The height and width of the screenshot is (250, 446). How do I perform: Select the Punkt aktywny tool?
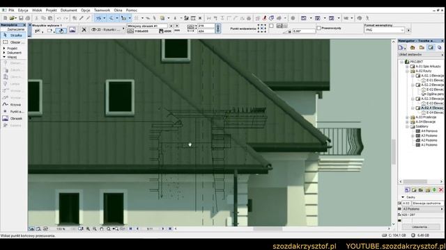(13, 111)
